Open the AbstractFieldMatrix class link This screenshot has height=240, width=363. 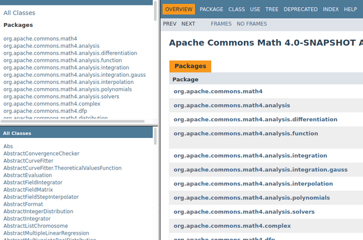point(28,190)
